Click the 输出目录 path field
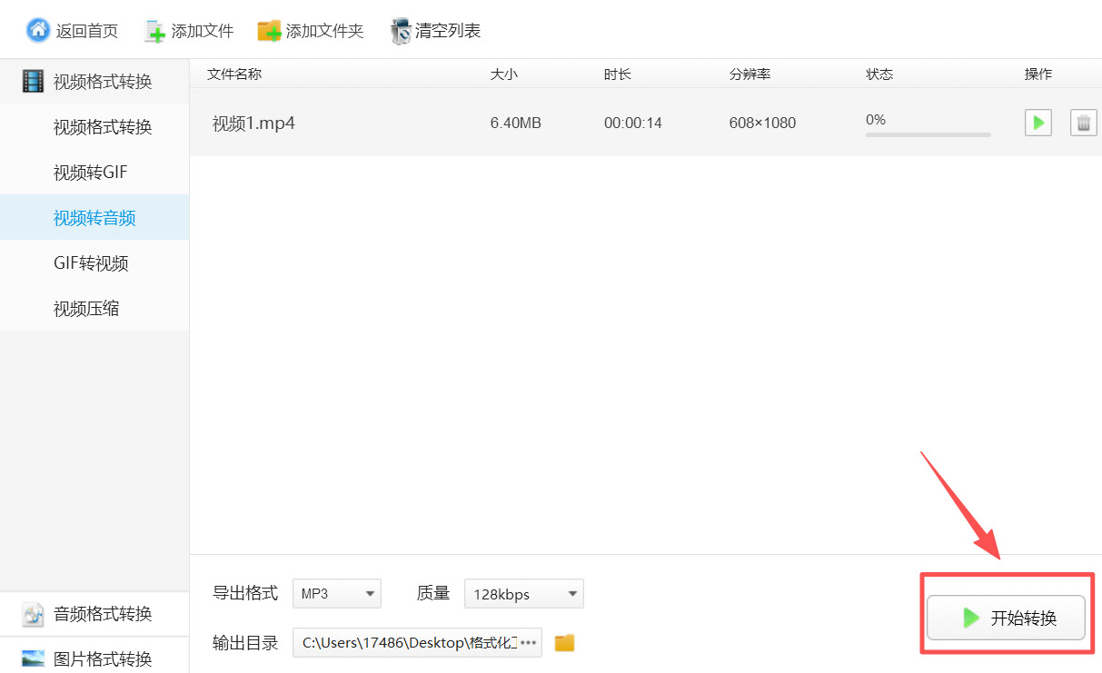Viewport: 1102px width, 673px height. click(417, 642)
